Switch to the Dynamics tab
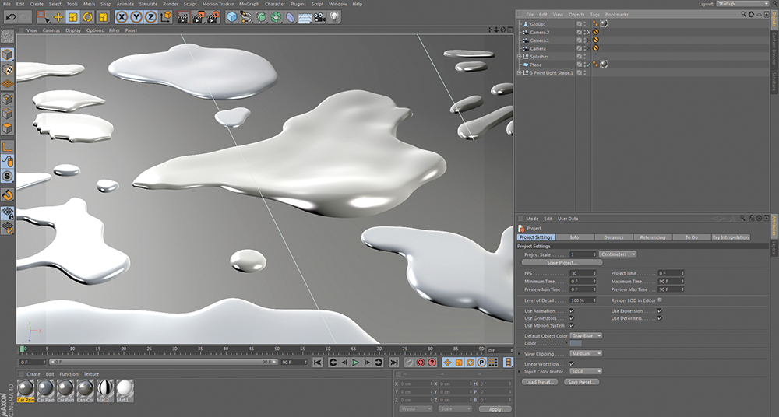 pos(614,237)
